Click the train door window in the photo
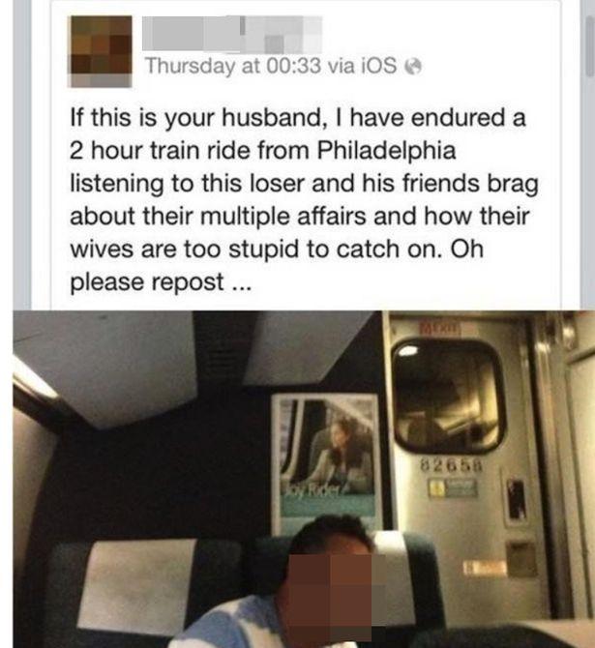 tap(448, 396)
